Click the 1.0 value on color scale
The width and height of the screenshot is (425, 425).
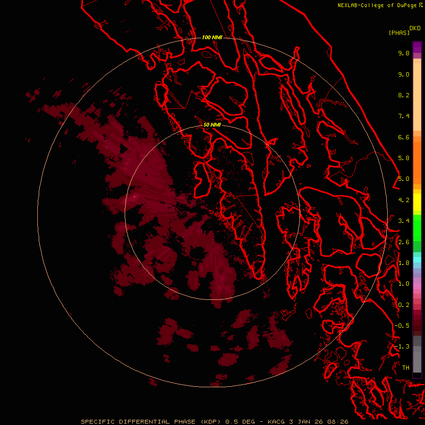pos(404,284)
